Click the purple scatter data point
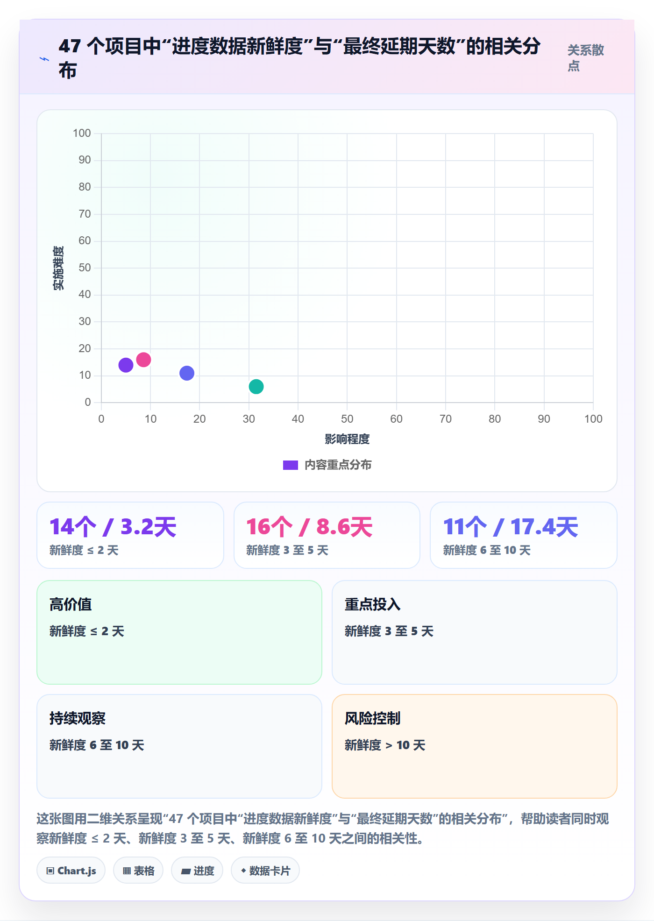 point(126,365)
